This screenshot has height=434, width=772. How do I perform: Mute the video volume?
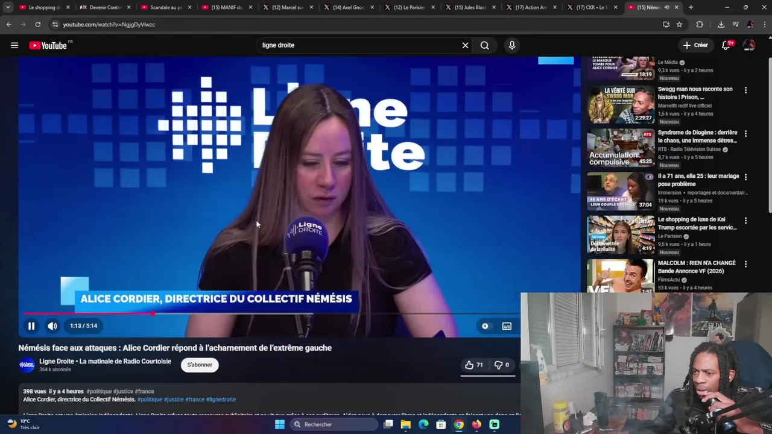(x=52, y=326)
